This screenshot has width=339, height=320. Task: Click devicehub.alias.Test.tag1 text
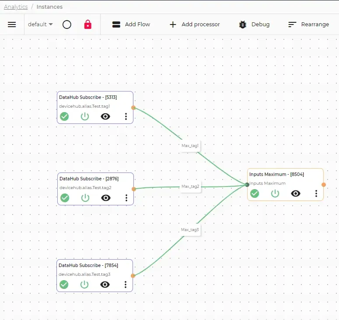84,106
